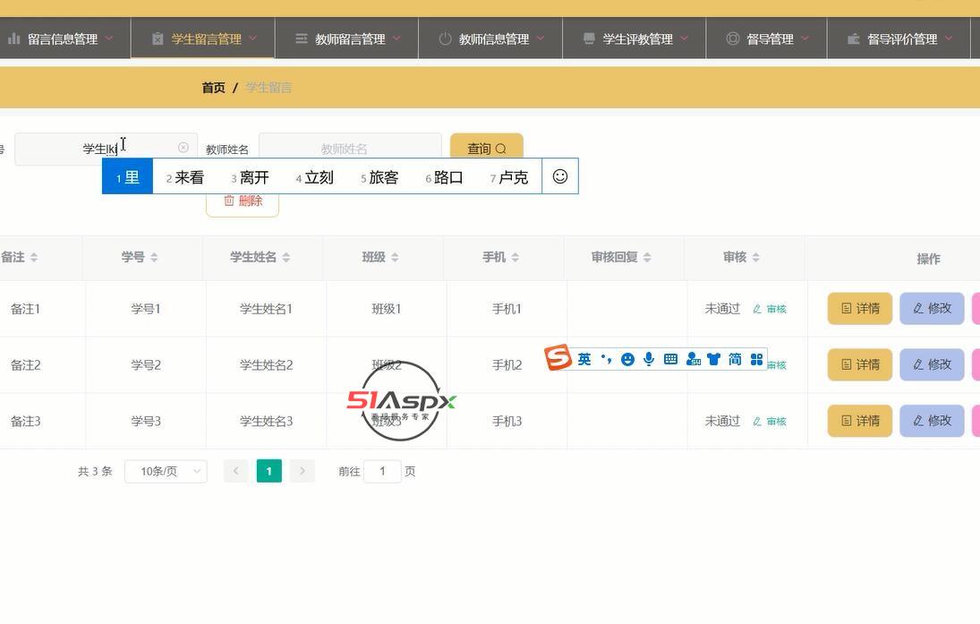Screen dimensions: 980x624
Task: Click circle icon of 督导管理
Action: [x=732, y=38]
